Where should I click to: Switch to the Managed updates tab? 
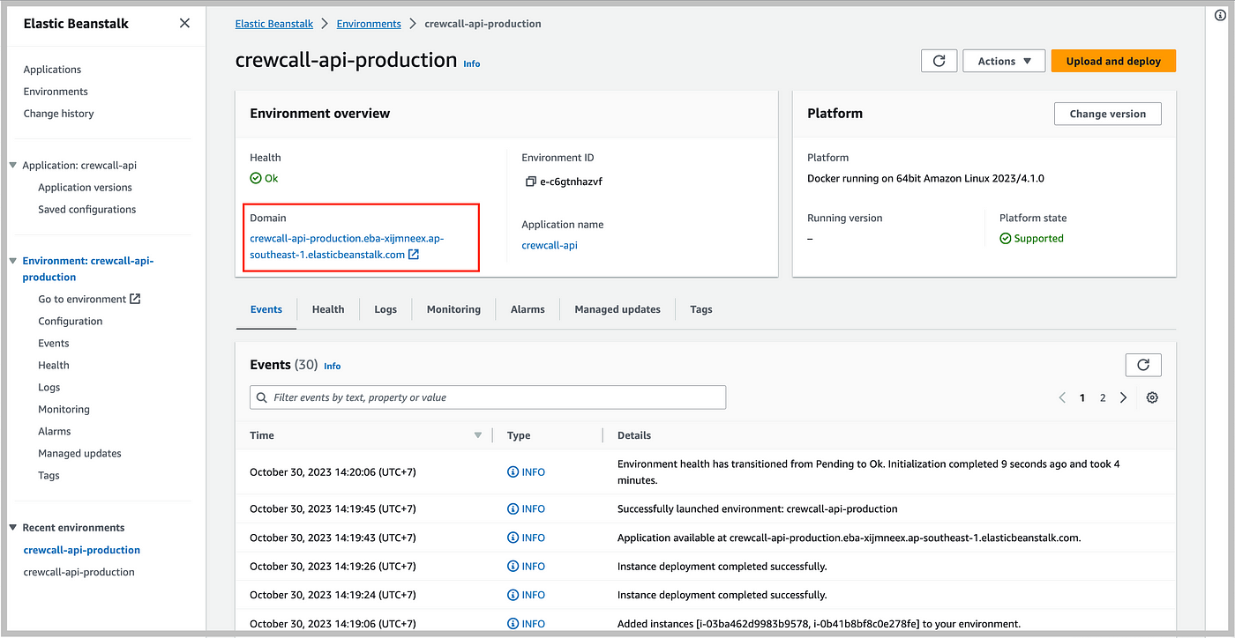617,309
